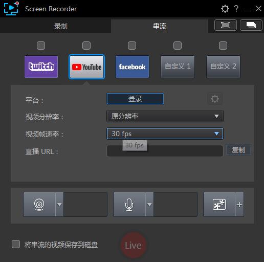Tick the checkbox above 自定义 2
The height and width of the screenshot is (262, 264).
click(x=223, y=46)
